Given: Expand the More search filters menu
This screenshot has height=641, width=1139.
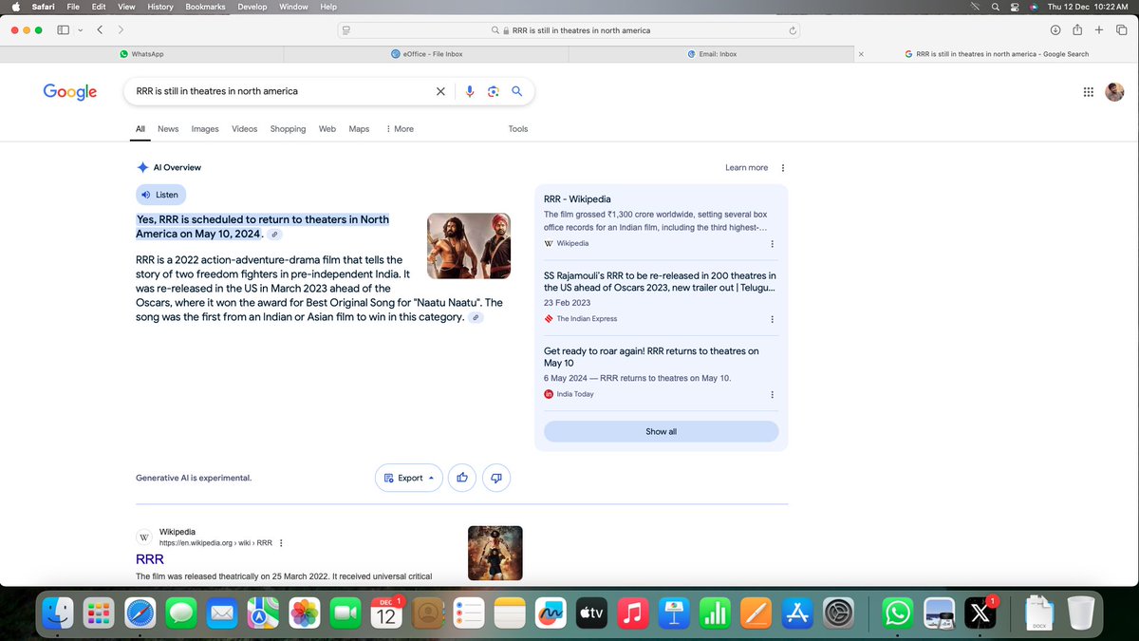Looking at the screenshot, I should [400, 129].
